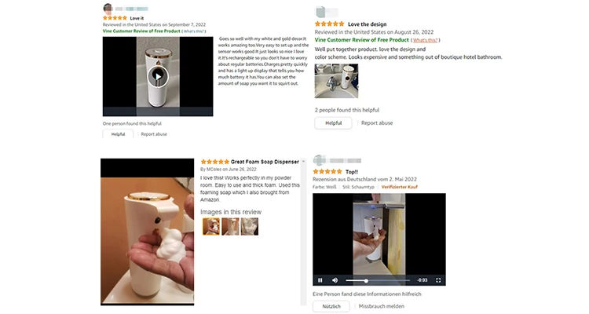Screen dimensions: 589x314
Task: Pause the German review video
Action: point(320,280)
